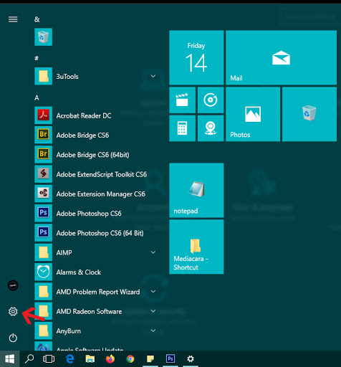Open File Explorer from taskbar
The image size is (341, 367).
(90, 359)
